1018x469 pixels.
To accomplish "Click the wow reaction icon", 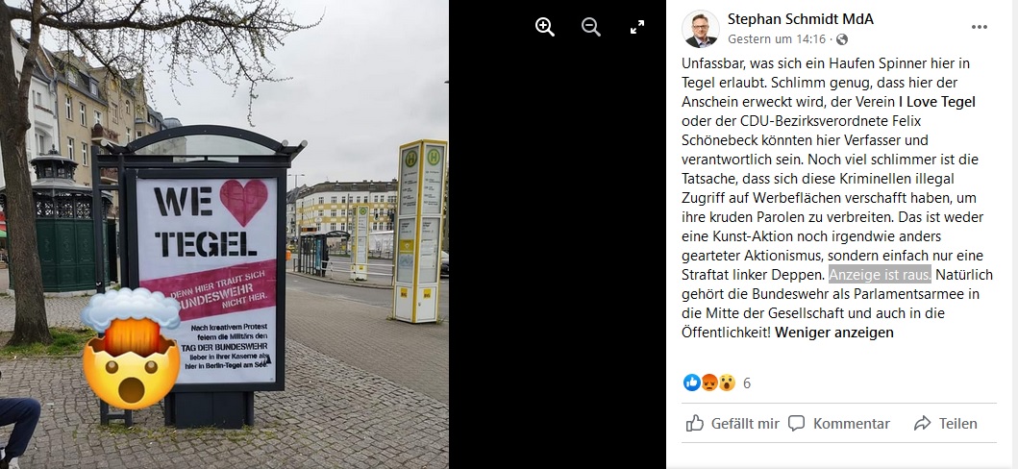I will pyautogui.click(x=727, y=383).
